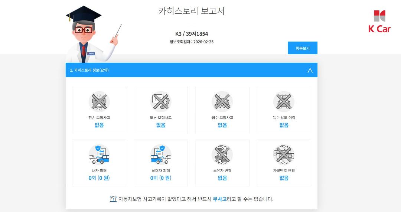The image size is (401, 212).
Task: Click the 전손 보험사고 crossed-out car icon
Action: click(x=99, y=102)
